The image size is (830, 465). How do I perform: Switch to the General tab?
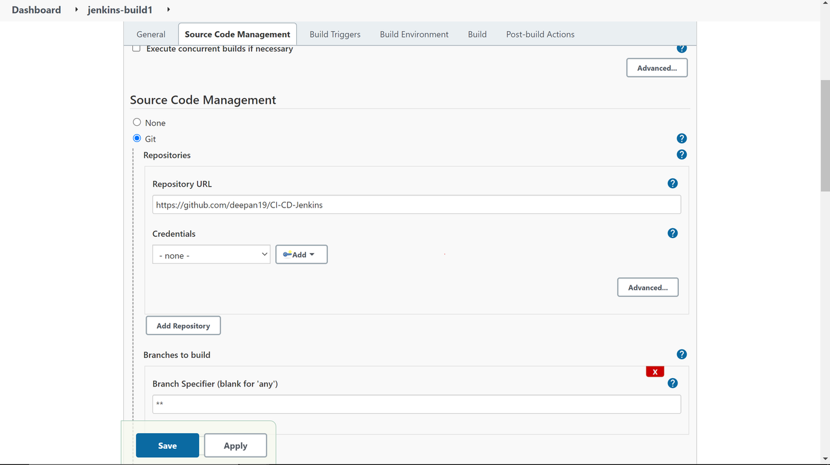tap(151, 34)
